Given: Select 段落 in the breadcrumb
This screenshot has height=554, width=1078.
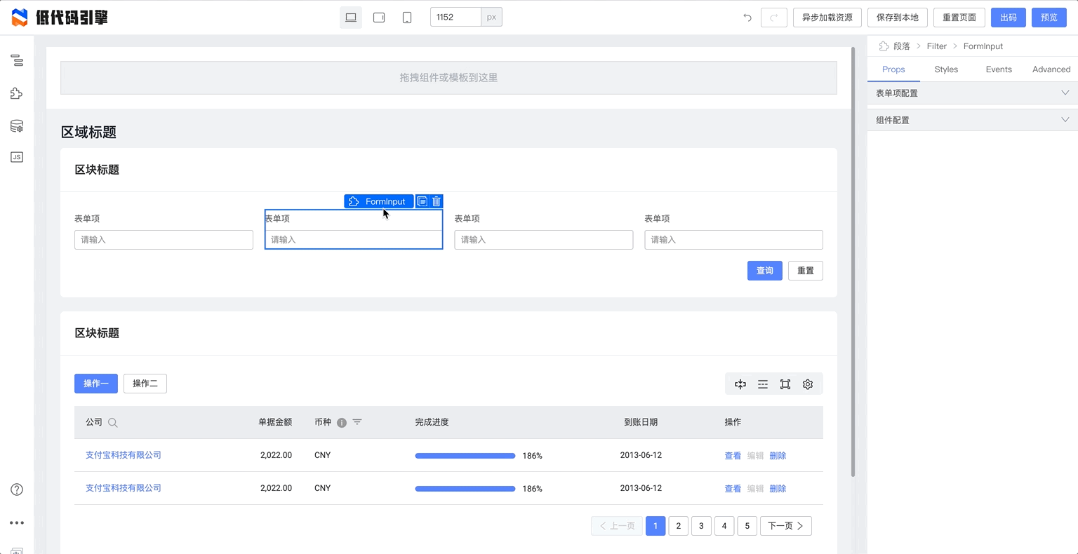Looking at the screenshot, I should point(902,46).
